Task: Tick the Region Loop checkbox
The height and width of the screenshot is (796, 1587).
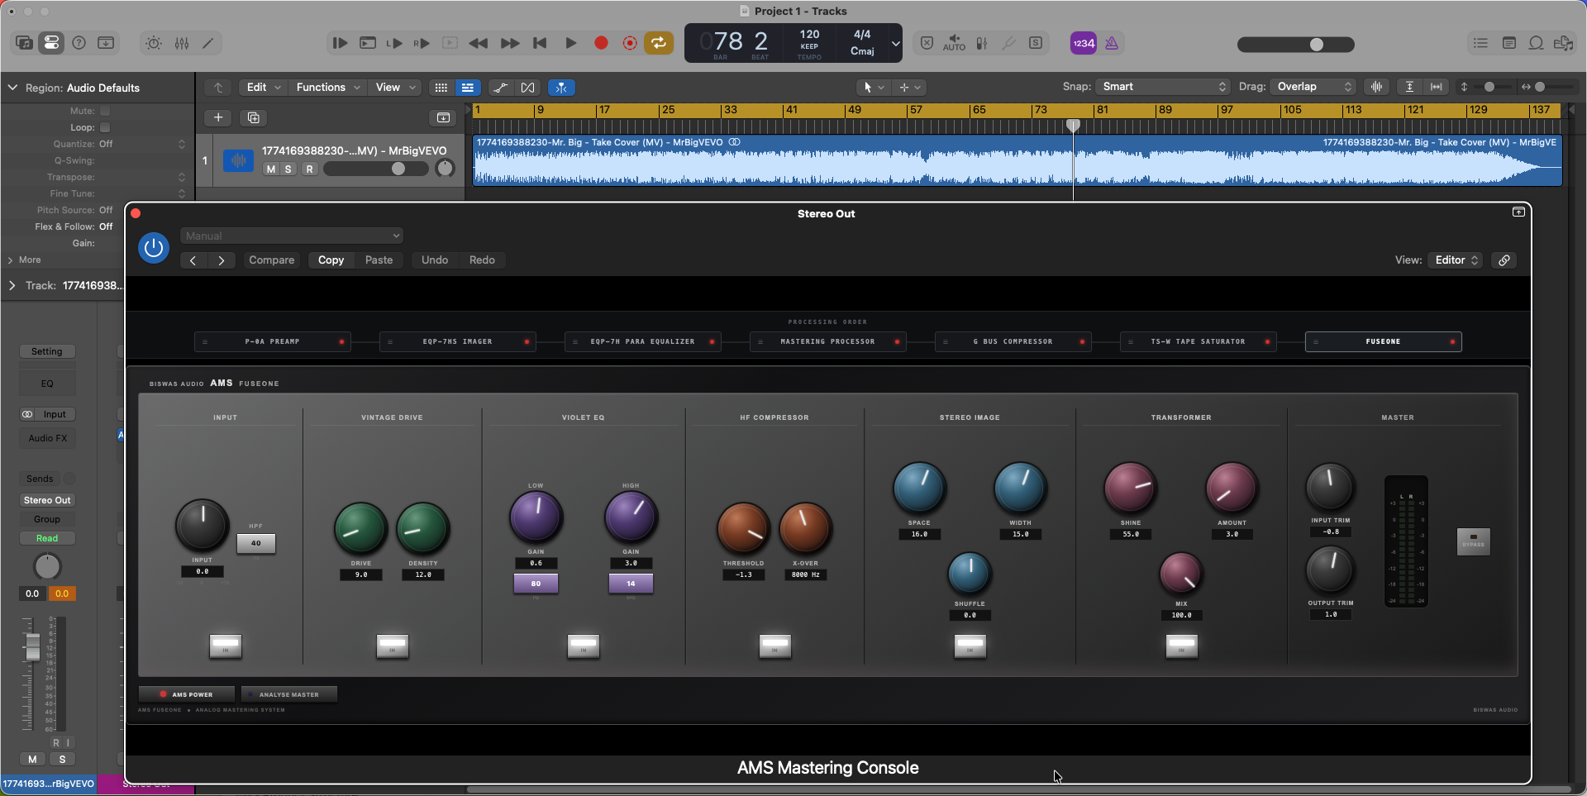Action: 105,127
